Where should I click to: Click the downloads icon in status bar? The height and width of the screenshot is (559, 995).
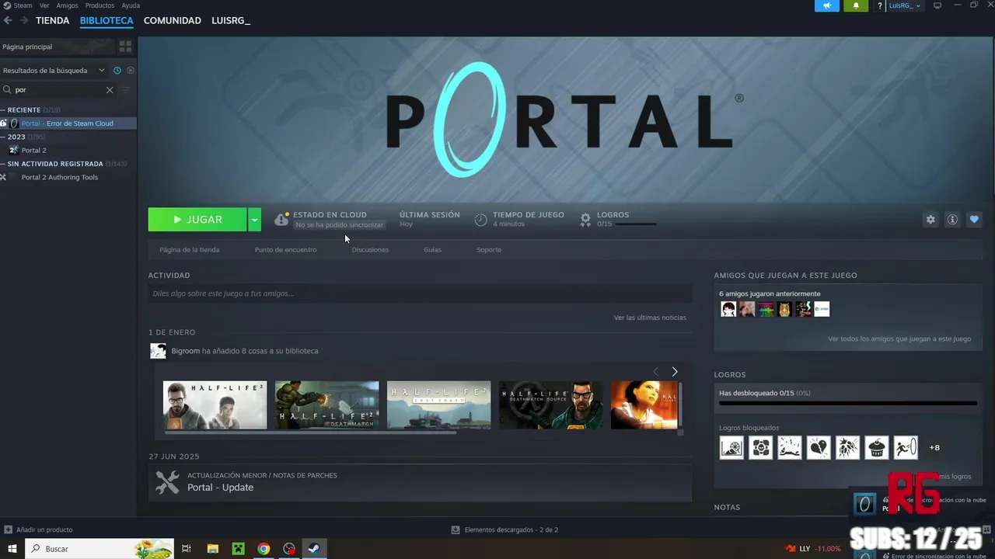point(456,529)
